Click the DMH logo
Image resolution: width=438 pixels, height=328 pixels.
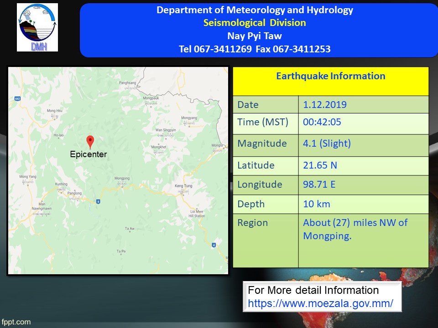point(37,27)
